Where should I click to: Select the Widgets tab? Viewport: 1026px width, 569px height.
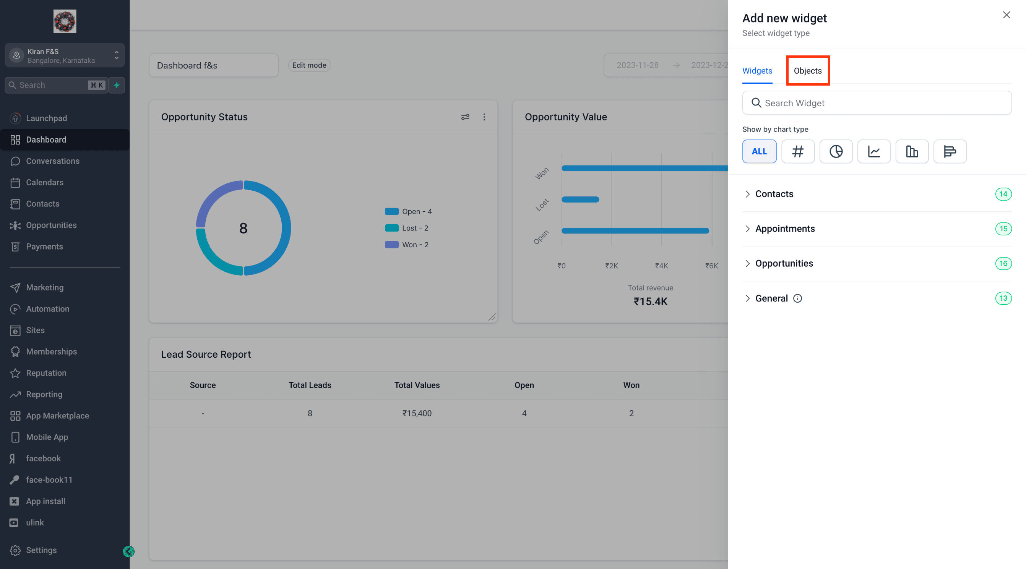757,70
